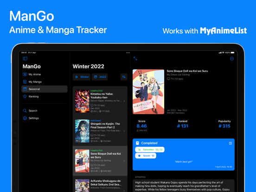
Task: Click the Arifureta poster thumbnail
Action: [x=82, y=186]
